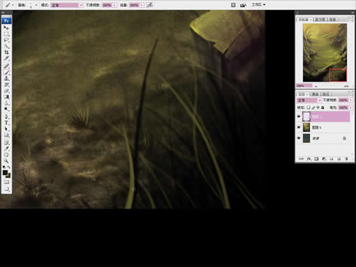The width and height of the screenshot is (356, 267).
Task: Click the Navigator preview thumbnail
Action: (325, 52)
